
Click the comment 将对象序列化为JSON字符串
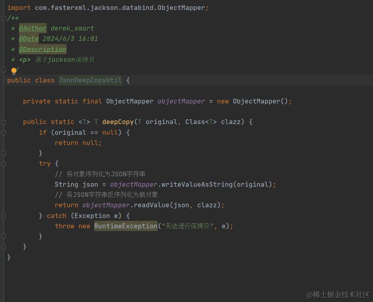(100, 174)
